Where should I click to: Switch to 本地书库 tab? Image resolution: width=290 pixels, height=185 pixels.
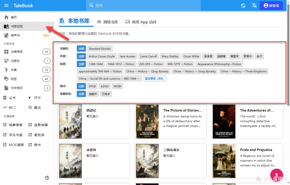click(x=76, y=21)
